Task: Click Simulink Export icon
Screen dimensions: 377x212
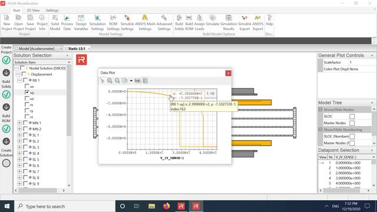Action: [x=244, y=23]
